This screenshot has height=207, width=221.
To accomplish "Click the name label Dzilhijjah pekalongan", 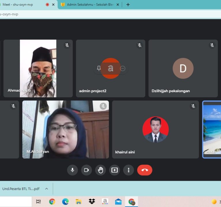I will 171,91.
